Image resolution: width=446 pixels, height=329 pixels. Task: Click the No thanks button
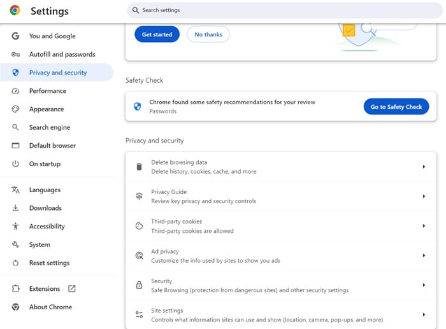pos(208,34)
